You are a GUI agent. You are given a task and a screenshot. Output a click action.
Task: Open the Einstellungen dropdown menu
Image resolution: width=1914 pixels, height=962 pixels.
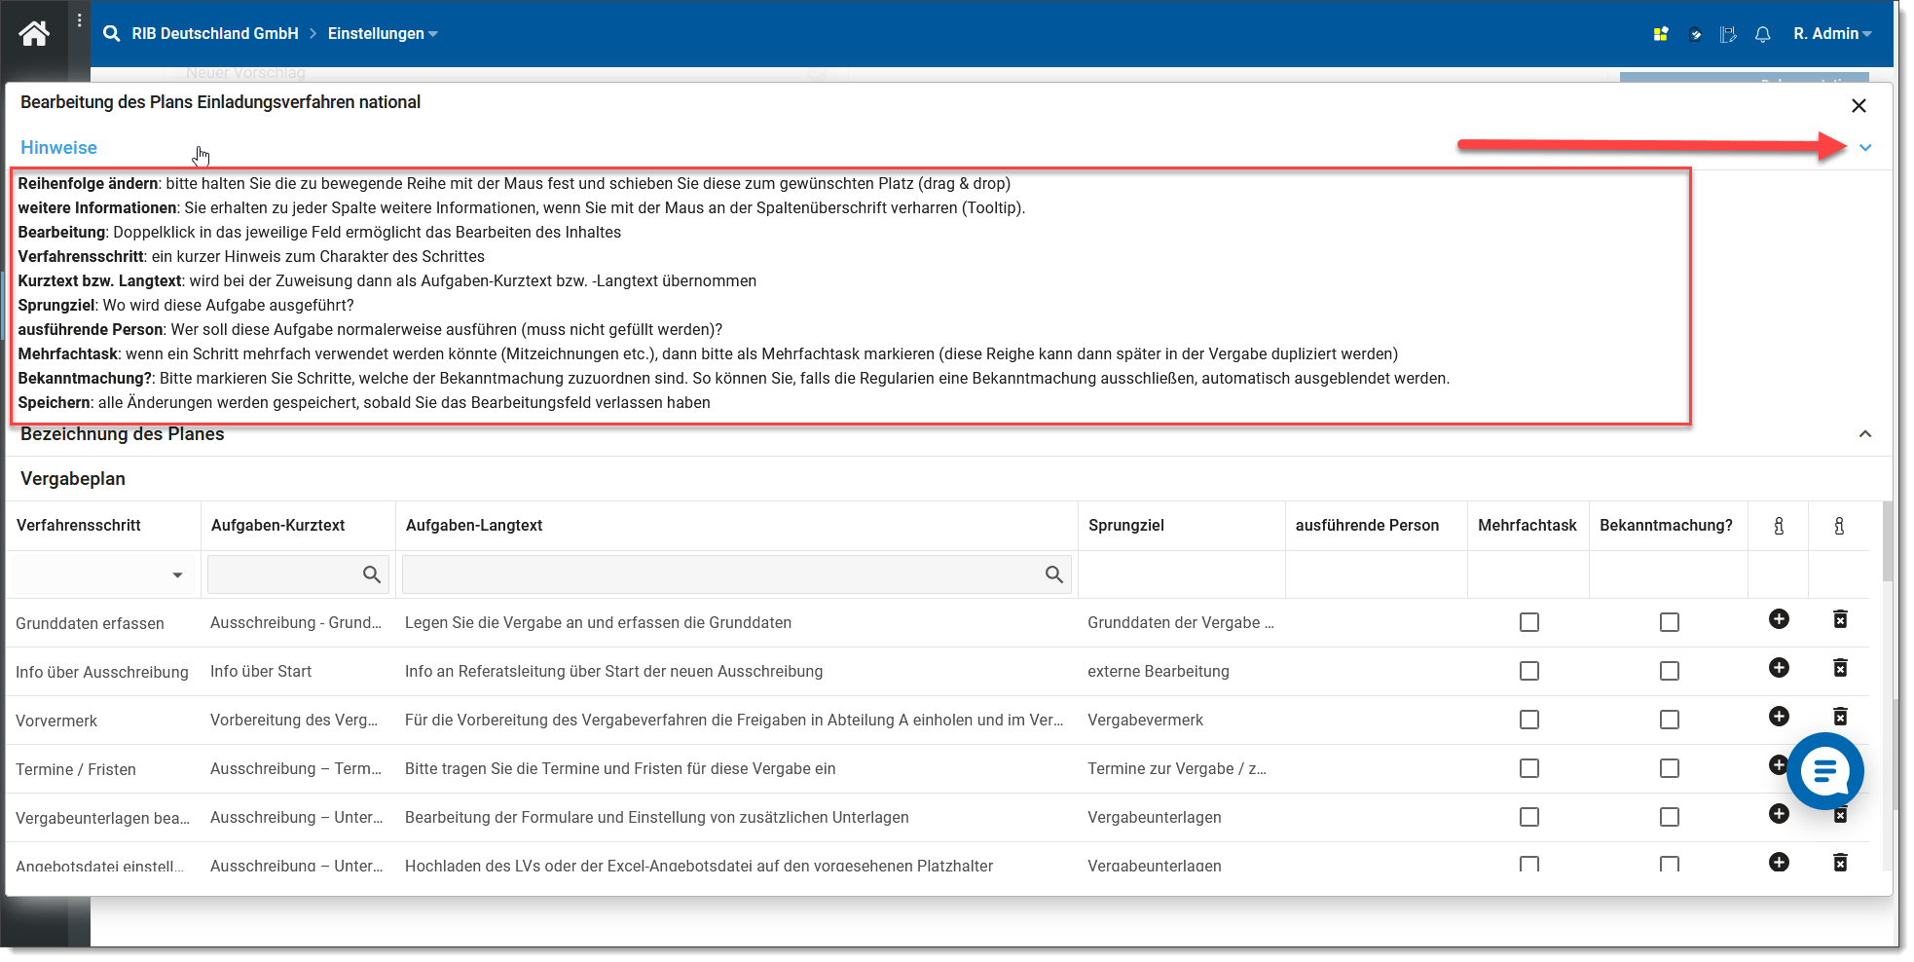pos(383,34)
